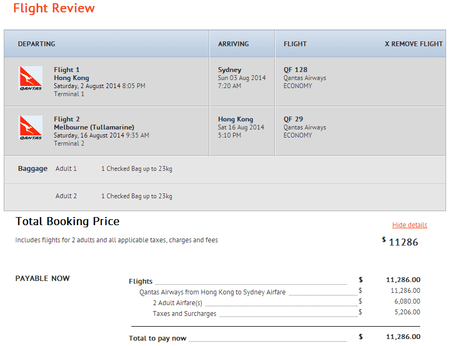
Task: Click the Qantas logo for Flight 2
Action: pos(31,128)
